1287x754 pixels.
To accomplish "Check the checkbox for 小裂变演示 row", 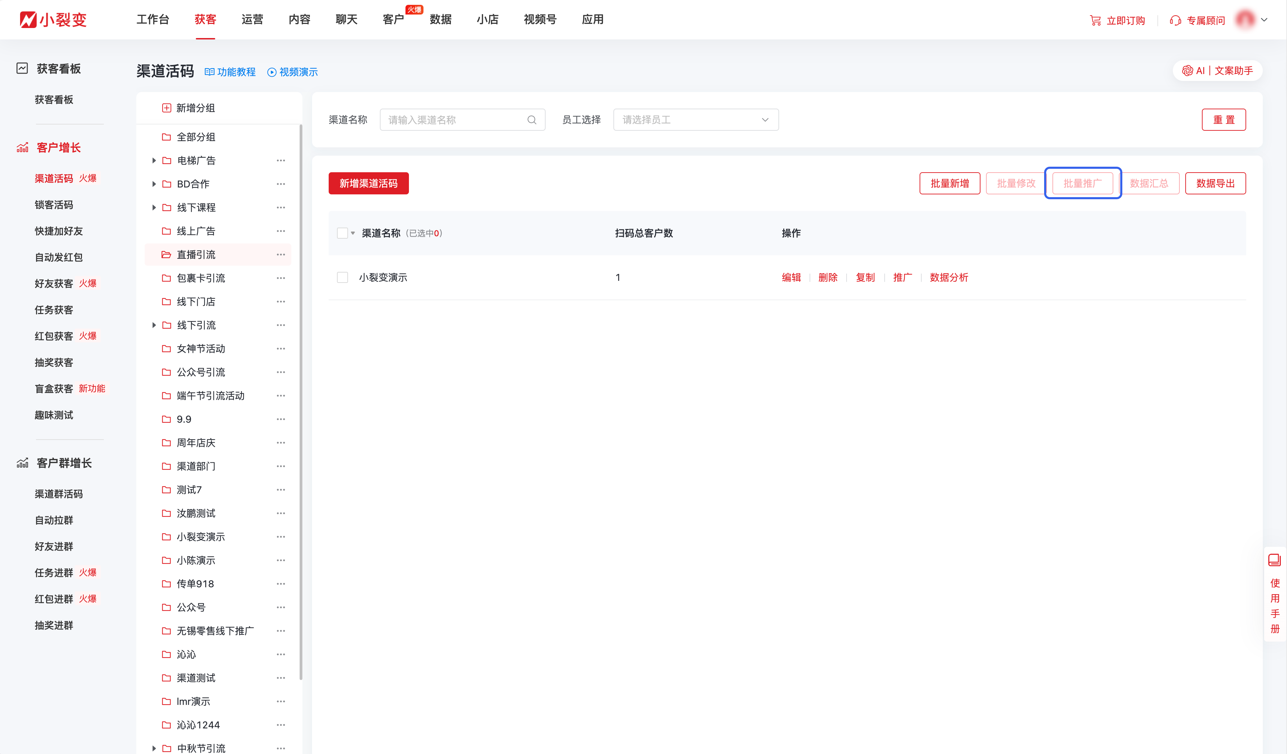I will point(342,277).
